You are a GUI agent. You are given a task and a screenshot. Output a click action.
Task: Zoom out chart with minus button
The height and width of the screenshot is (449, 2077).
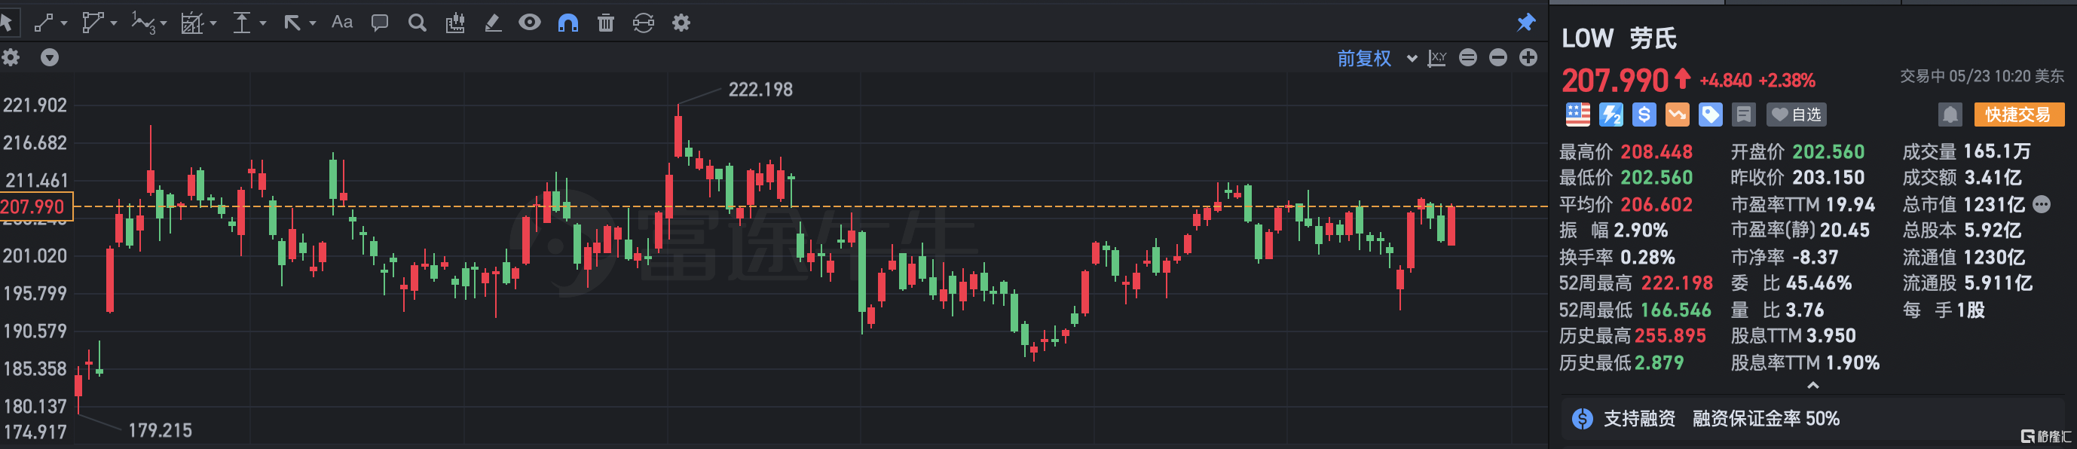pos(1498,57)
